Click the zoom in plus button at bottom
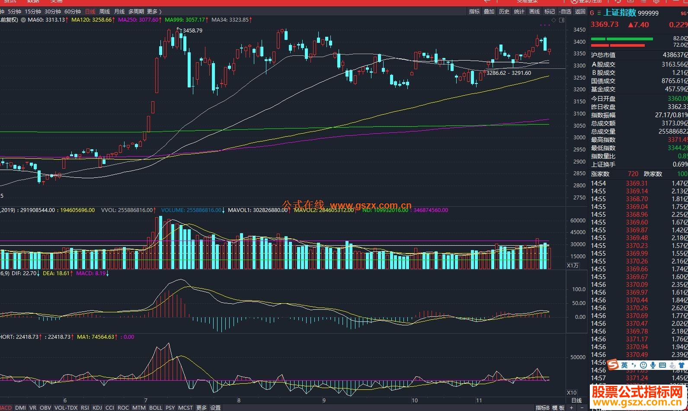Image resolution: width=688 pixels, height=411 pixels. [x=572, y=408]
